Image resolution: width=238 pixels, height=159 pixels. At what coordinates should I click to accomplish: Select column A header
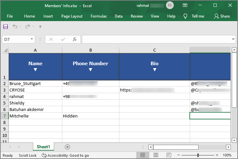point(35,50)
